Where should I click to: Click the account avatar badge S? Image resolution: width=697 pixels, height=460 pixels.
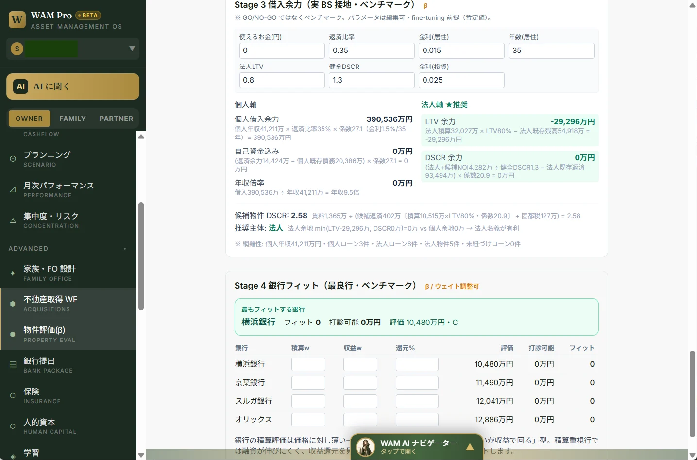click(17, 49)
